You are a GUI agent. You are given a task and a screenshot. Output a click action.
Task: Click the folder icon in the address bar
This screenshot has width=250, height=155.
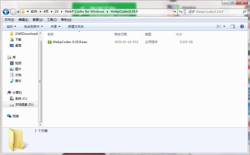tap(23, 12)
